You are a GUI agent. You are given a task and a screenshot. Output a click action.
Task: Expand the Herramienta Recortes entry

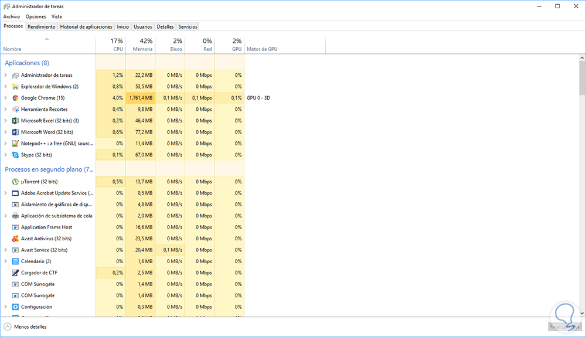6,110
